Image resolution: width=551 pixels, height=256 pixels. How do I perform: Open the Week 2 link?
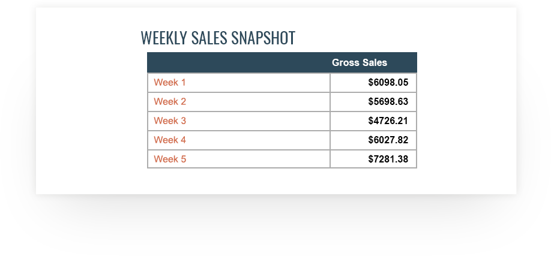tap(170, 101)
